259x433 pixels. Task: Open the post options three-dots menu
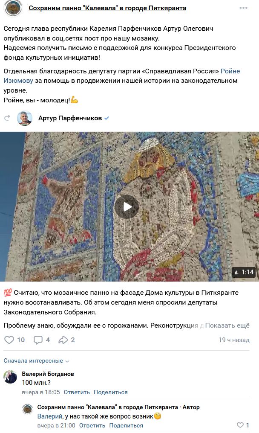243,8
